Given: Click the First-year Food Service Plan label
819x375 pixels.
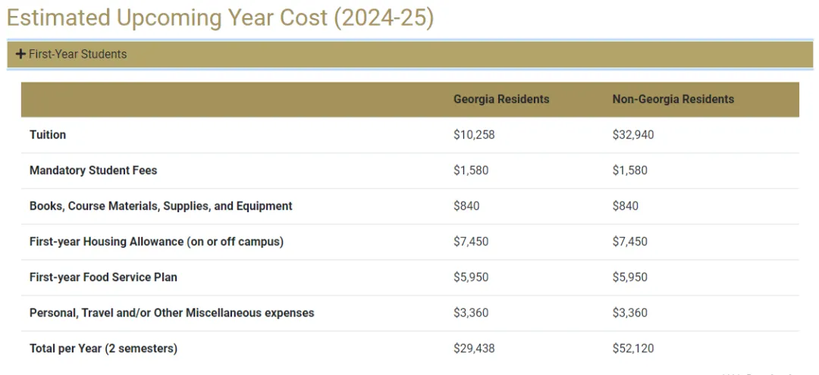Looking at the screenshot, I should [103, 277].
